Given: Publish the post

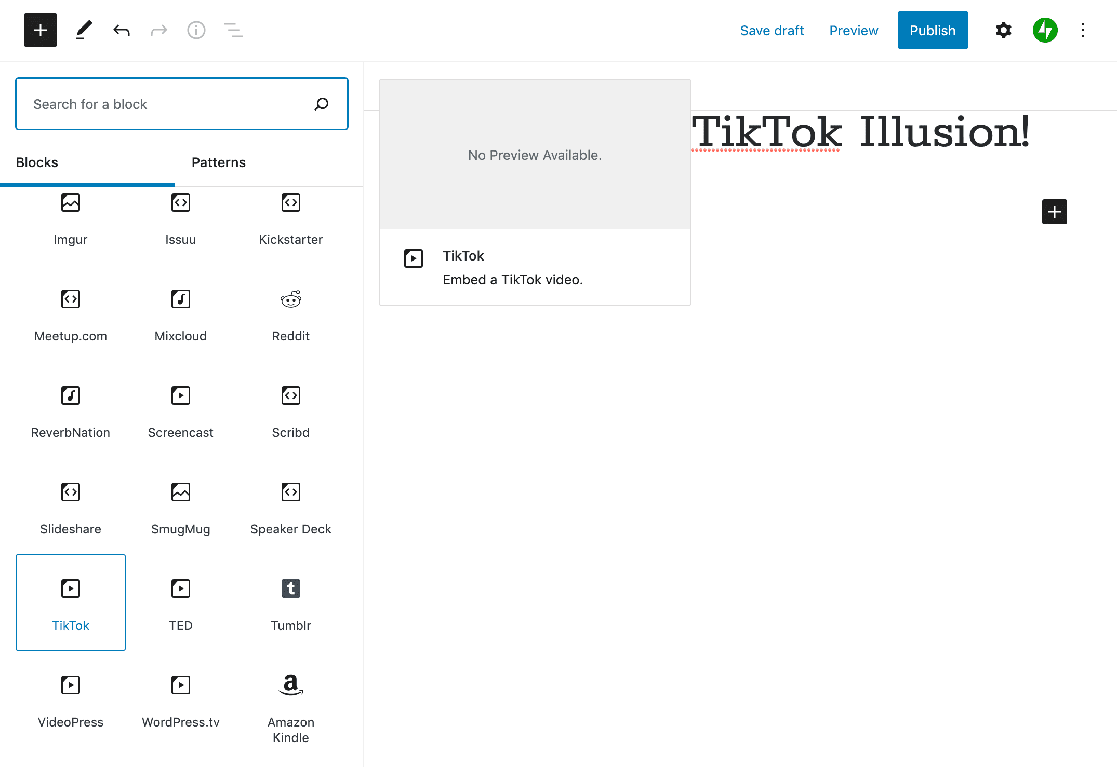Looking at the screenshot, I should 932,30.
